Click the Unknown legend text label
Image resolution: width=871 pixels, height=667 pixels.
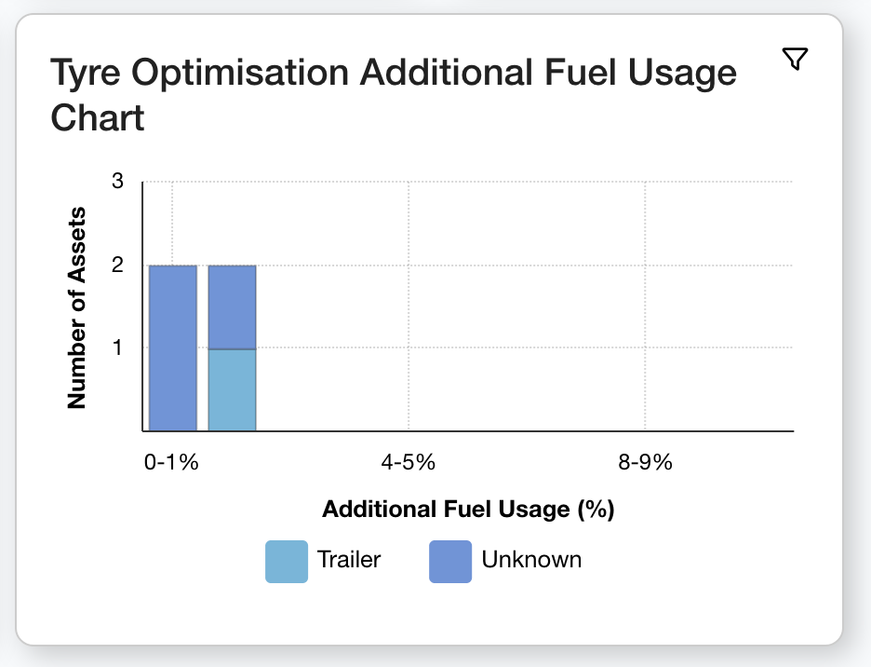point(530,559)
